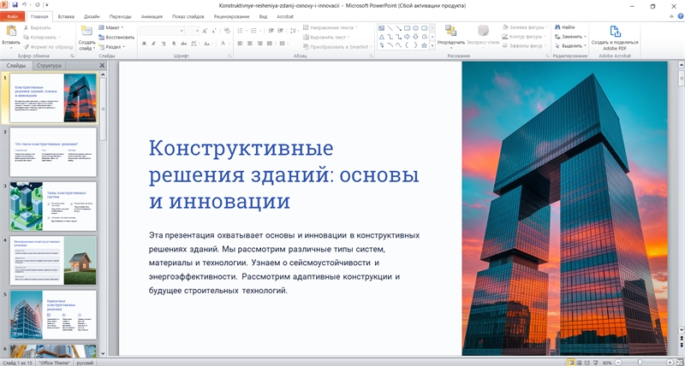Screen dimensions: 685x366
Task: Click the zoom out minus button
Action: (618, 363)
